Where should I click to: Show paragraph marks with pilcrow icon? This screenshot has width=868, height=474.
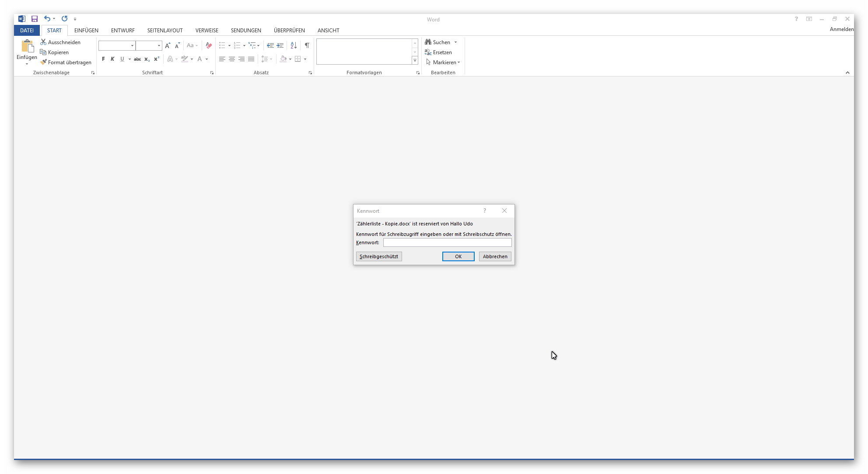pyautogui.click(x=307, y=45)
